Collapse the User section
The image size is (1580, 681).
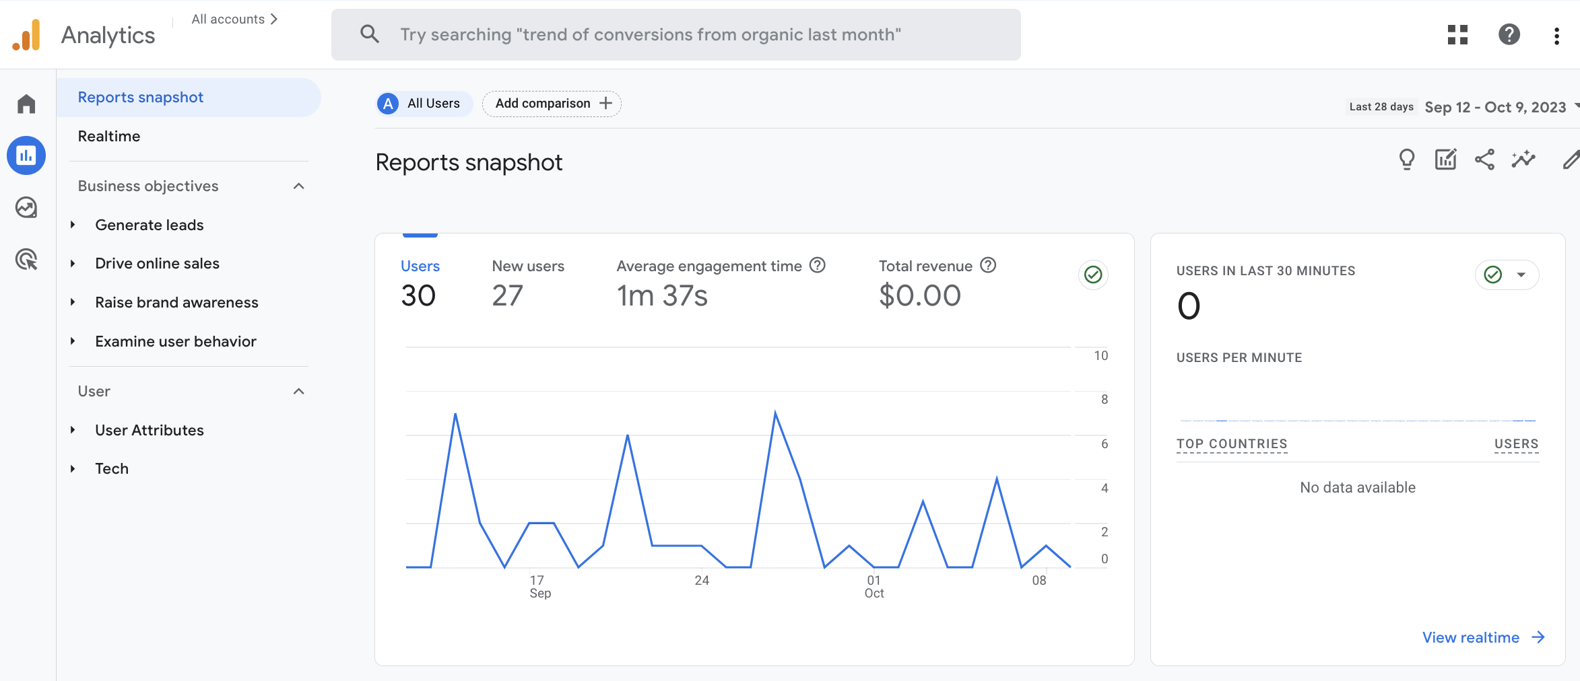299,391
